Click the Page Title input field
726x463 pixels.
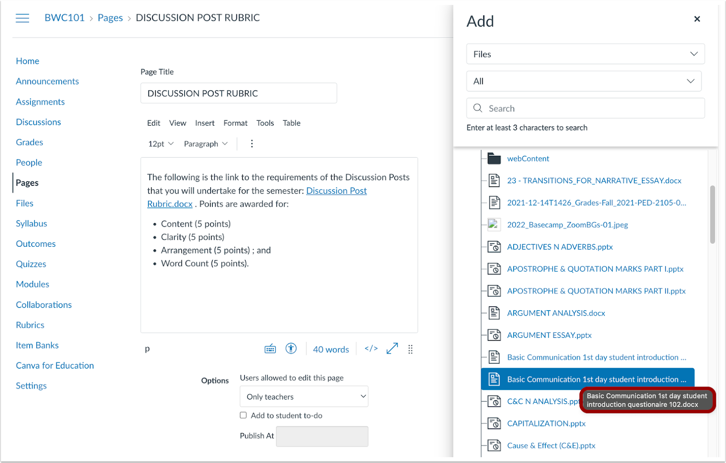pos(239,93)
